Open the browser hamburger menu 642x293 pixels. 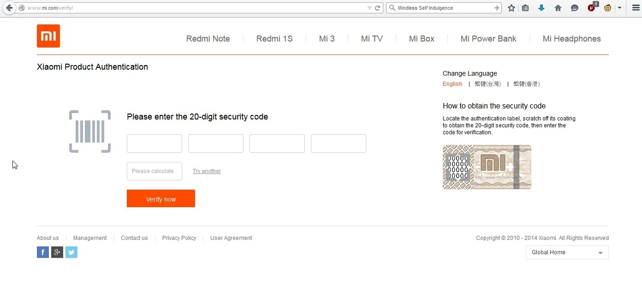click(636, 8)
